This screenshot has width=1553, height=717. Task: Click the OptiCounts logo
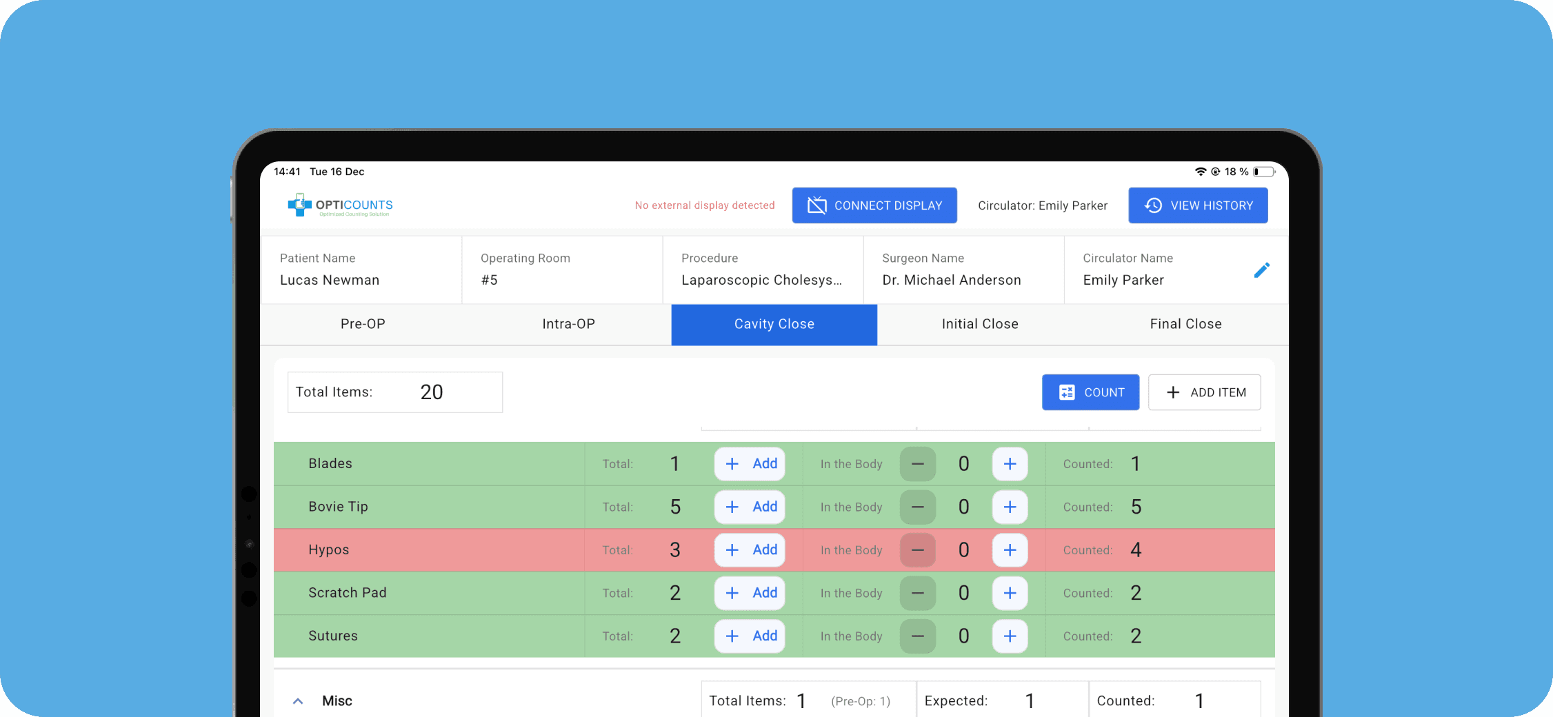click(340, 205)
